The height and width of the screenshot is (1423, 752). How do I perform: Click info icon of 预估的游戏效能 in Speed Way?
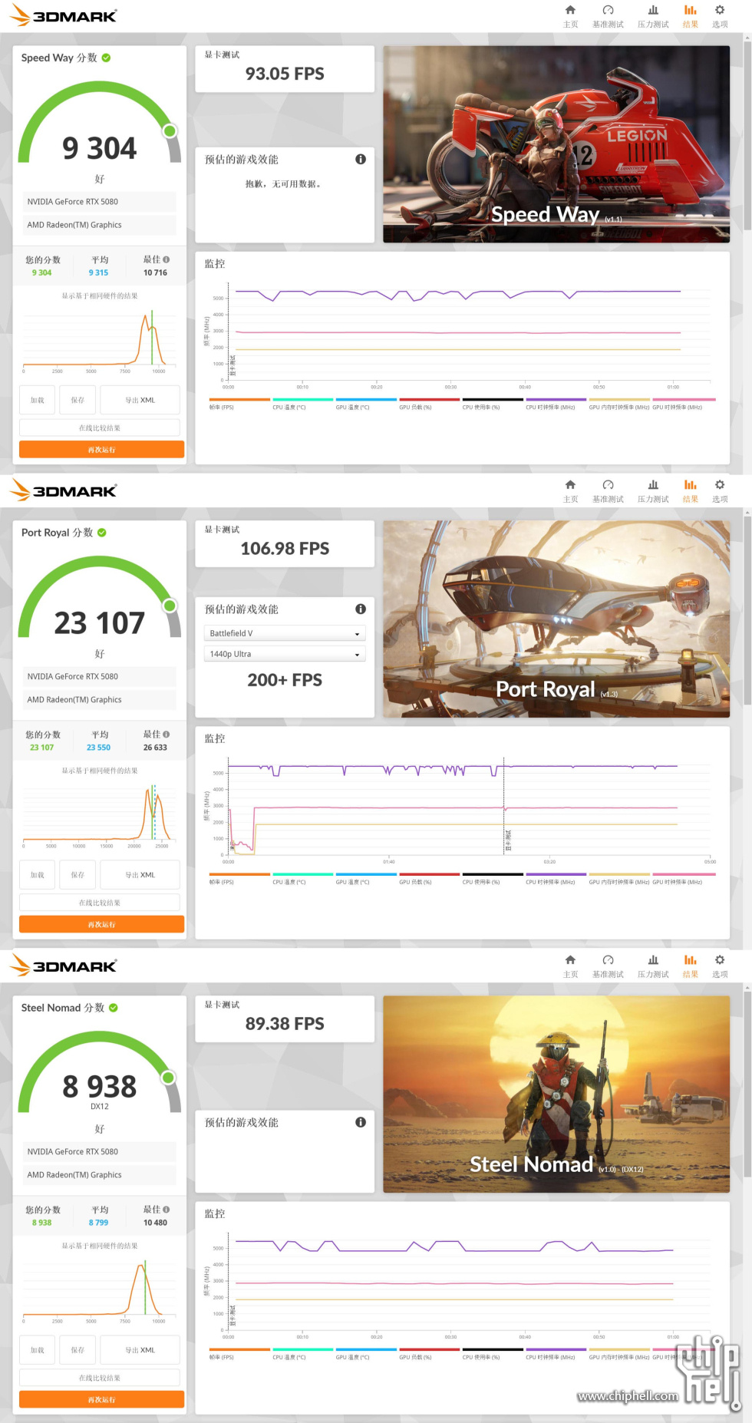(361, 159)
